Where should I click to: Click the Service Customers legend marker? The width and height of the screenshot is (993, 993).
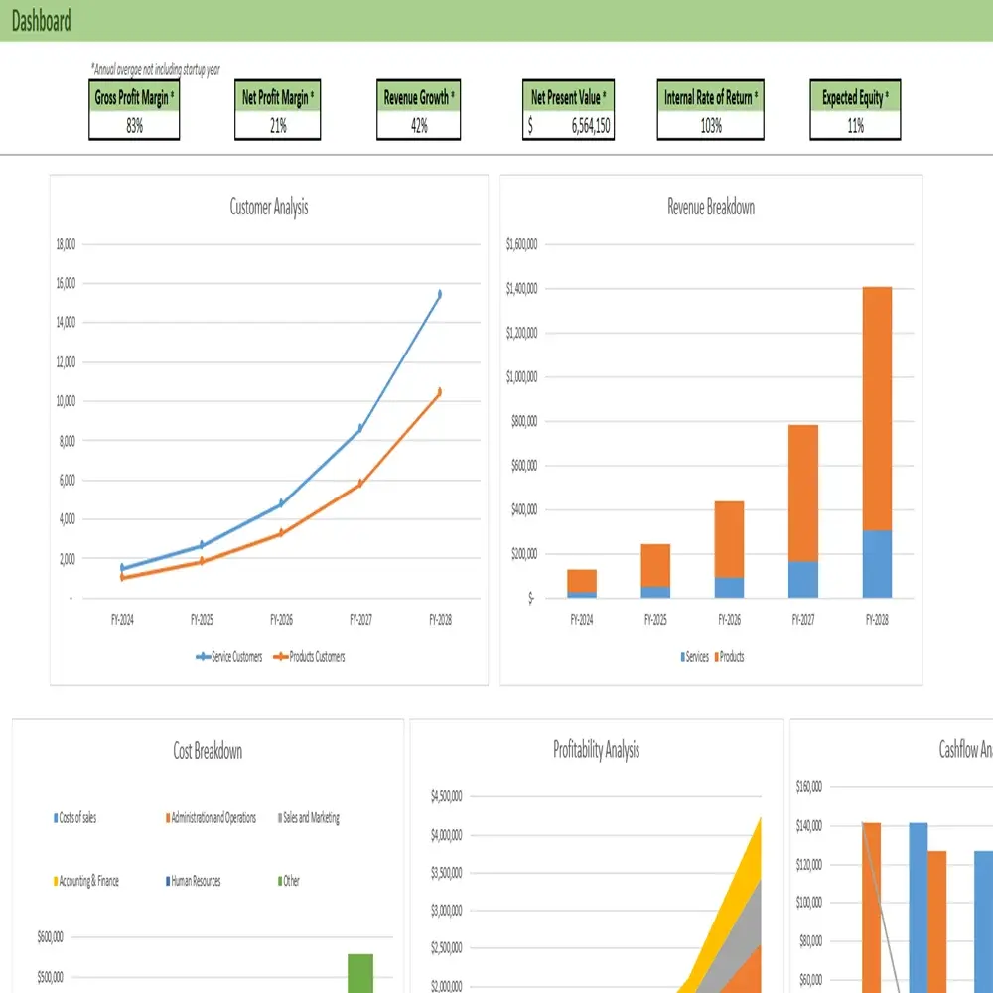pyautogui.click(x=204, y=657)
